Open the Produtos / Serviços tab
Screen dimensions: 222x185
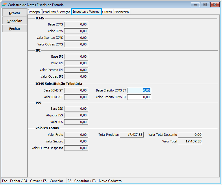click(x=56, y=12)
